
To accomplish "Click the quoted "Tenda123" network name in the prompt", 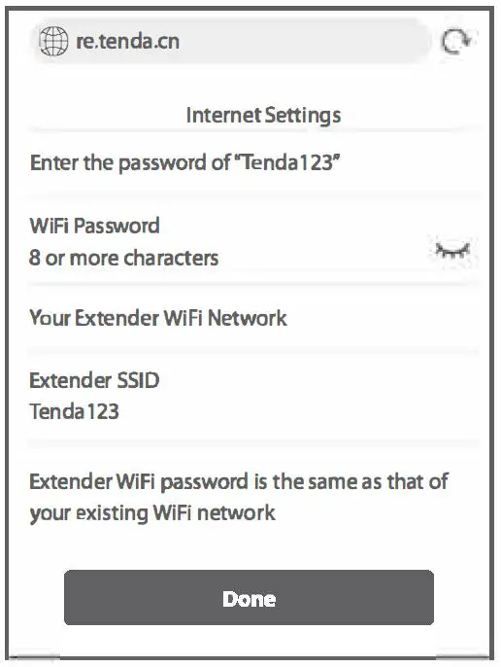I will (x=287, y=162).
